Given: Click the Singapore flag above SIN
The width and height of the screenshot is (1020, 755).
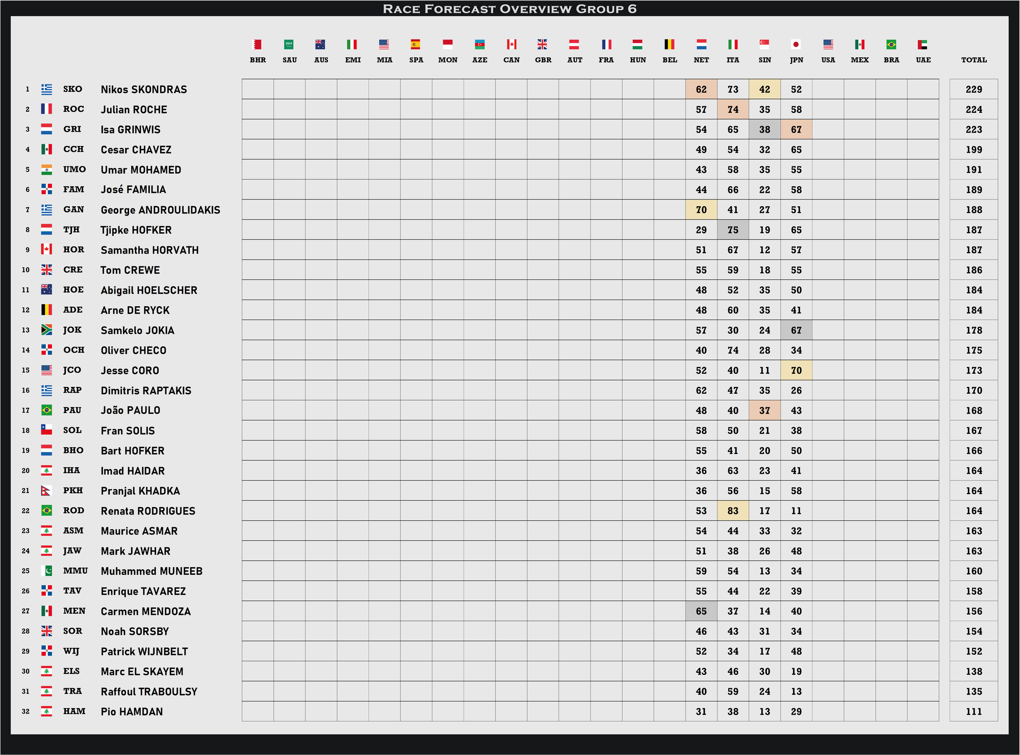Looking at the screenshot, I should pyautogui.click(x=764, y=44).
